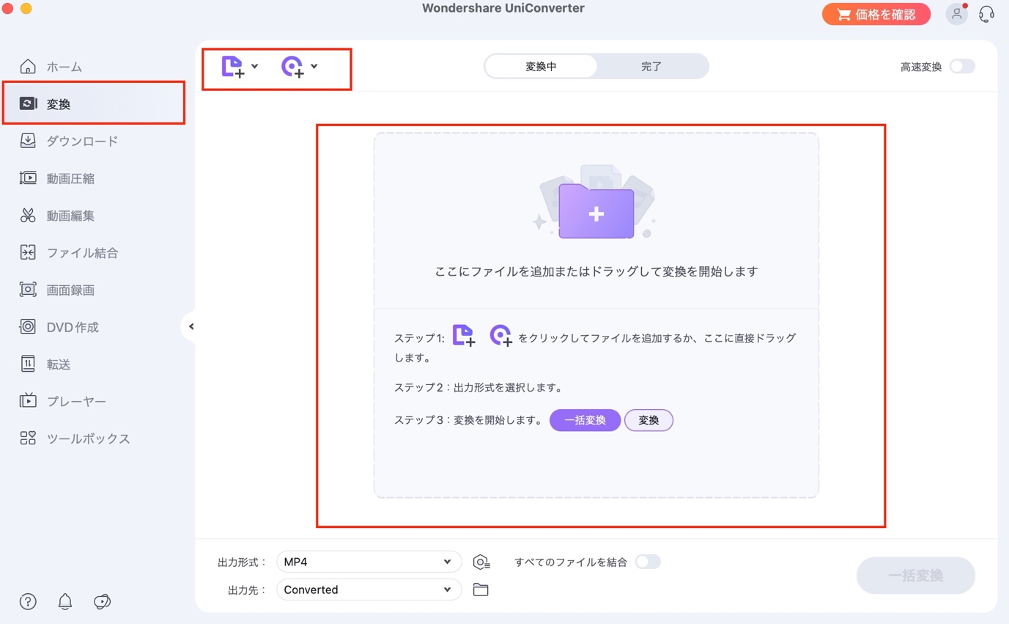Click the ツールボックス toolbox icon
Viewport: 1009px width, 624px height.
click(x=28, y=438)
